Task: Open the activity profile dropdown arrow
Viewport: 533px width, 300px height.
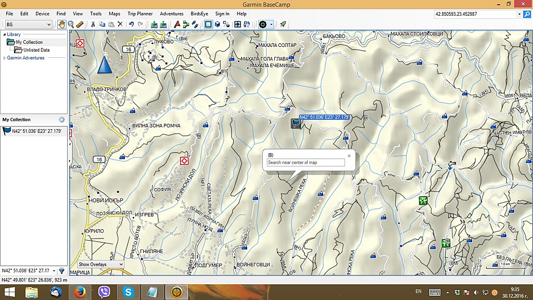Action: click(x=271, y=24)
